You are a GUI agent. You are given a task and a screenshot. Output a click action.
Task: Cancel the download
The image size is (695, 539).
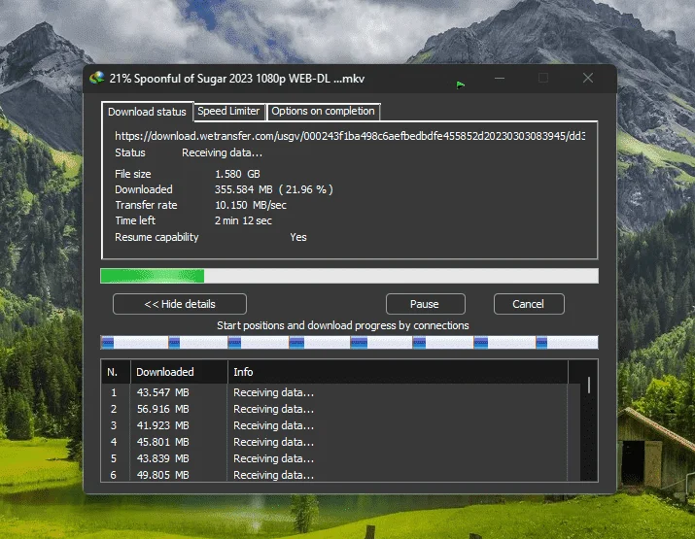pyautogui.click(x=529, y=304)
